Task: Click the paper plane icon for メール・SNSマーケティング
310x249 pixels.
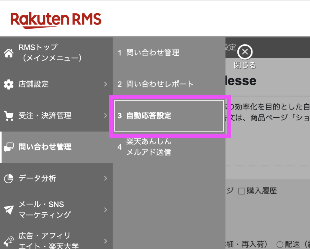Action: [9, 209]
